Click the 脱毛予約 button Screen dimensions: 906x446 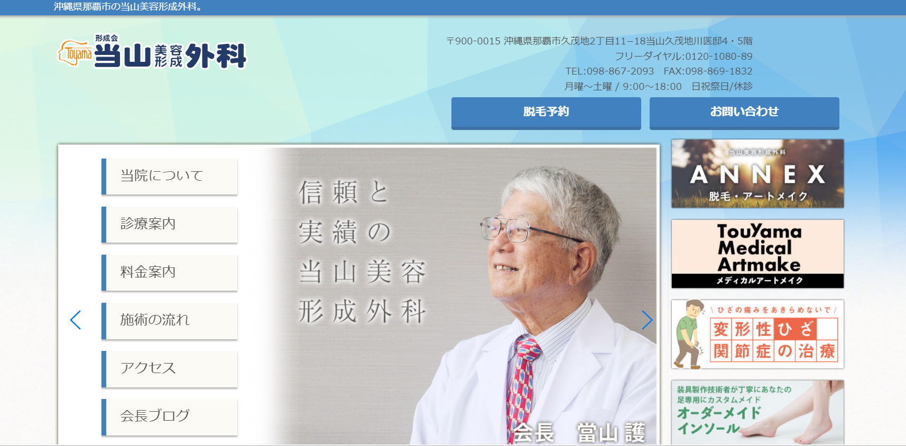[x=546, y=112]
